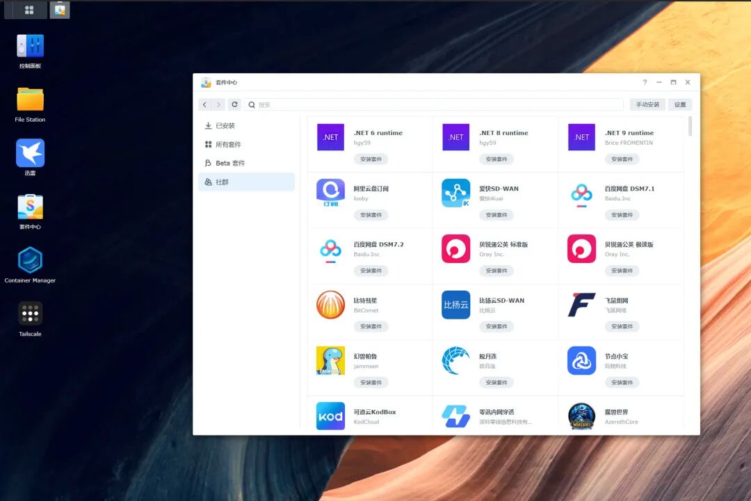Install the 节点小宝 package
Screen dimensions: 751x501
click(x=622, y=383)
